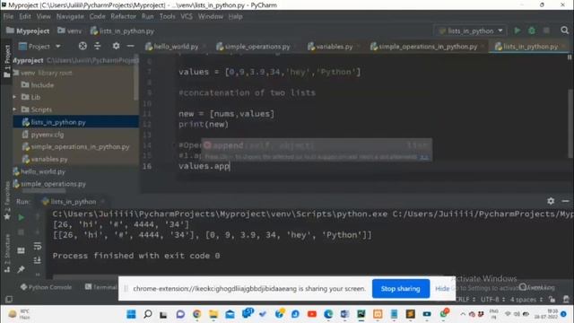Toggle the Project side tool window tab
The image size is (574, 323).
[6, 62]
